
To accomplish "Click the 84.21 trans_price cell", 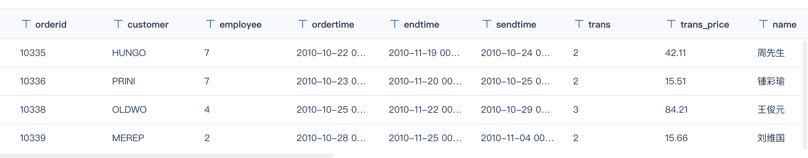I will tap(676, 110).
